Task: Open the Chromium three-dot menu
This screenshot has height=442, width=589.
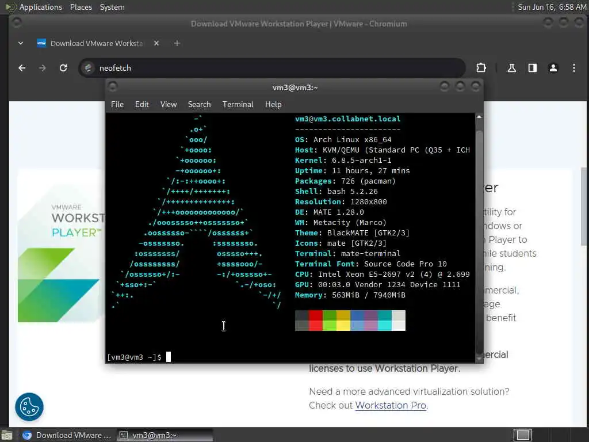Action: click(x=573, y=68)
